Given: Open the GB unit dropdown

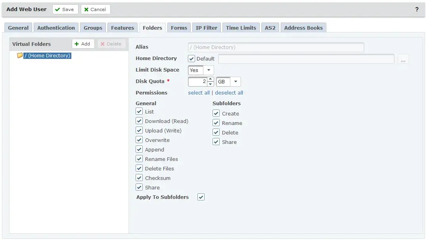Looking at the screenshot, I should (x=236, y=81).
